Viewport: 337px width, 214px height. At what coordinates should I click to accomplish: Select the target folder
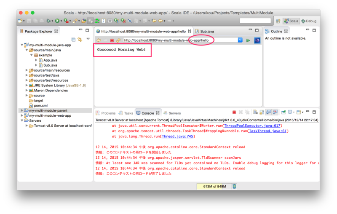click(36, 101)
